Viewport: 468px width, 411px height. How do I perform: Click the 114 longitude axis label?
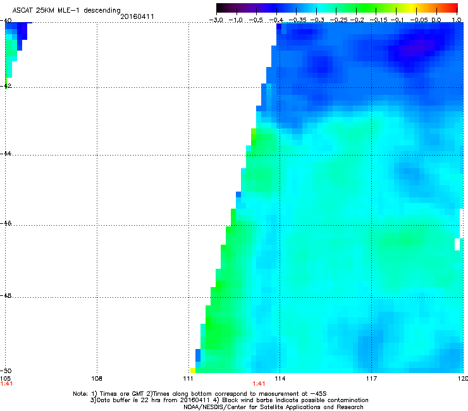280,379
